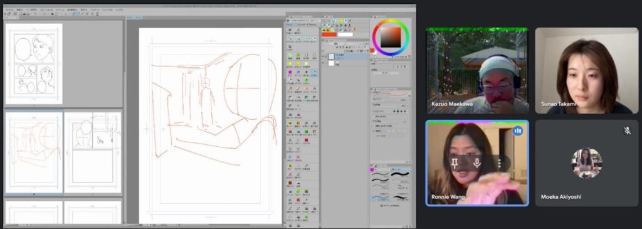The width and height of the screenshot is (642, 229).
Task: Open more options on Ronnie Wang's tile
Action: 499,163
